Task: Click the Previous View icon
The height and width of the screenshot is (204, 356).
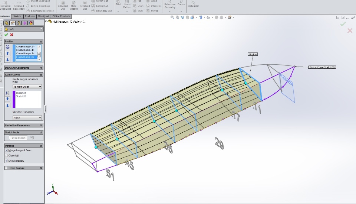Action: coord(182,17)
